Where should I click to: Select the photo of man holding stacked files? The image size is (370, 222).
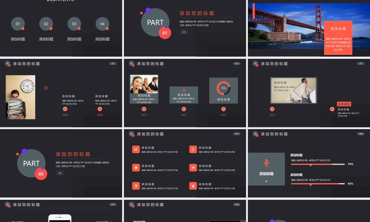(20, 97)
